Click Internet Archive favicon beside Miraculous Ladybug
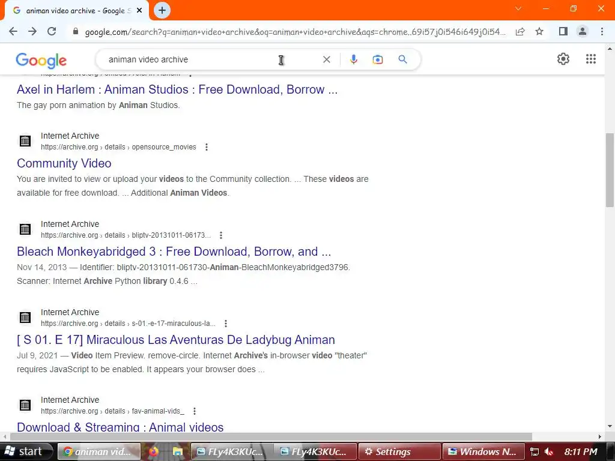Viewport: 615px width, 461px height. [25, 317]
